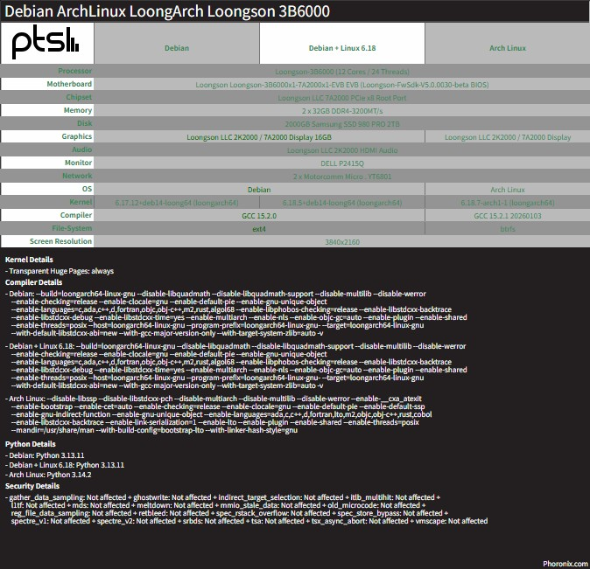The height and width of the screenshot is (569, 590).
Task: Click the Graphics row label
Action: point(76,136)
